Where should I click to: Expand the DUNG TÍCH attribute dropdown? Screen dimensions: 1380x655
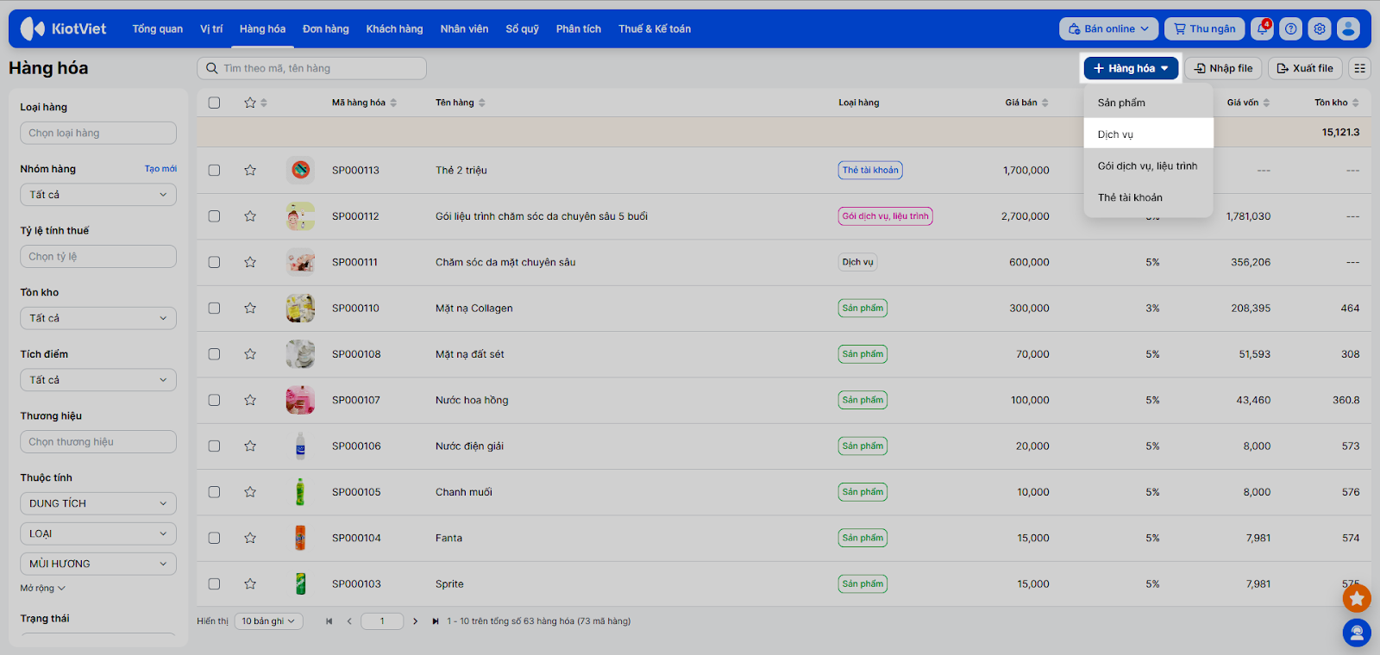[97, 503]
